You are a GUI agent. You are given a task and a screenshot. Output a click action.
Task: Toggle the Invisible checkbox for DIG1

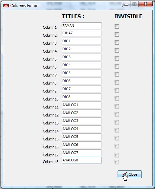tap(117, 43)
